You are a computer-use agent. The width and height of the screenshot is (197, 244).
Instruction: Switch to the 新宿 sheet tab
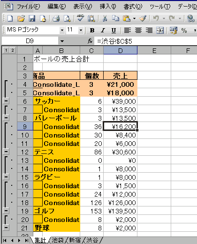(75, 240)
